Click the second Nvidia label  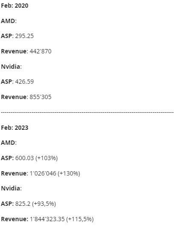(12, 188)
